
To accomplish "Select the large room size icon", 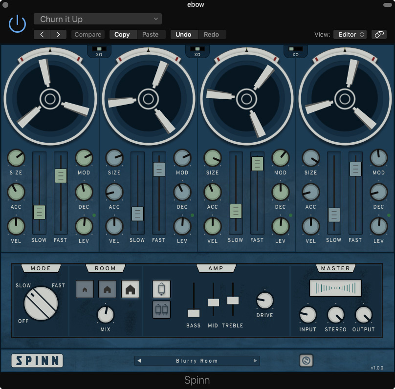I will 130,289.
